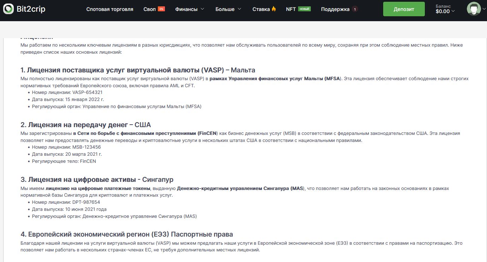Viewport: 487px width, 262px height.
Task: Click the license number DPT-987654 line
Action: (x=66, y=202)
